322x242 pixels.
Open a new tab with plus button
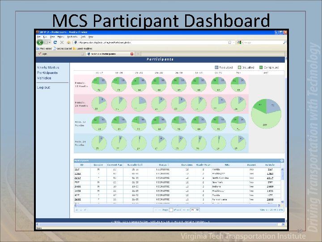tap(138, 54)
